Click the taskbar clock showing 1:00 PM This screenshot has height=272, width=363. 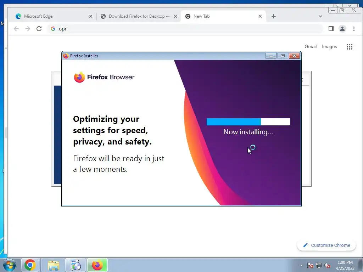[x=345, y=265]
